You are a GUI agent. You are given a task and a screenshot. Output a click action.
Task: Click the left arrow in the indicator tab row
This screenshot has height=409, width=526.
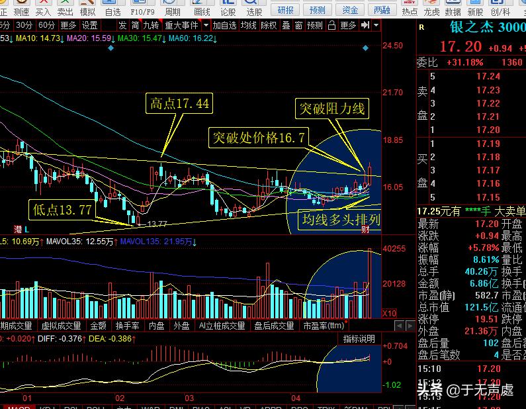pos(399,326)
